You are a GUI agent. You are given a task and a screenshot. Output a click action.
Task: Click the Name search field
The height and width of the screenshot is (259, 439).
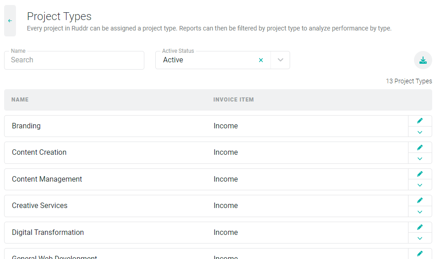tap(74, 60)
